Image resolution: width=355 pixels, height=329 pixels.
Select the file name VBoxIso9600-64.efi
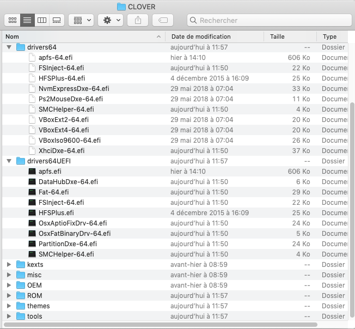point(70,141)
